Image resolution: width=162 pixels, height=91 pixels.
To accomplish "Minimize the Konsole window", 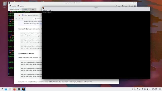I will 132,3.
